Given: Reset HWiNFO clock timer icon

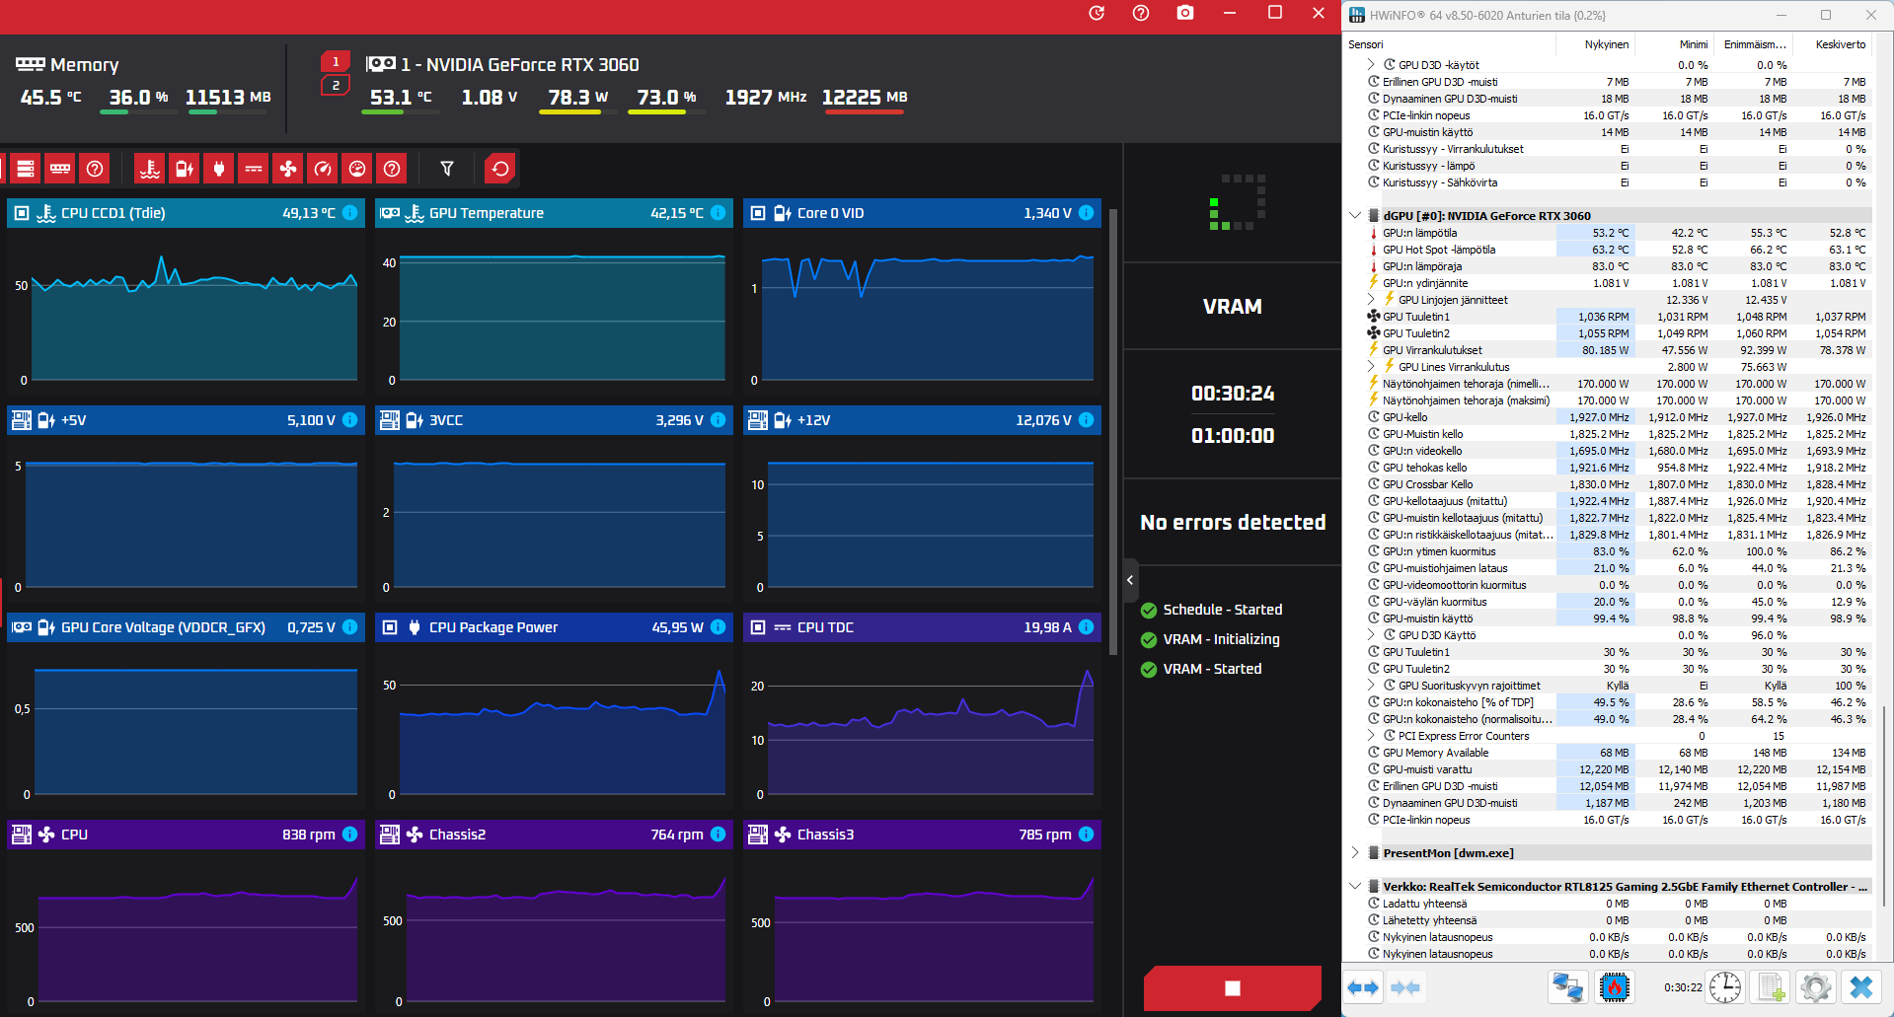Looking at the screenshot, I should (1725, 987).
